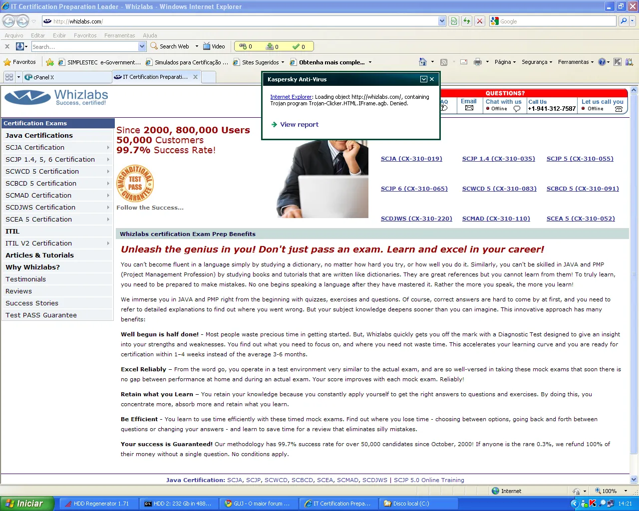Click the Chat with us link
The image size is (639, 511).
click(503, 102)
